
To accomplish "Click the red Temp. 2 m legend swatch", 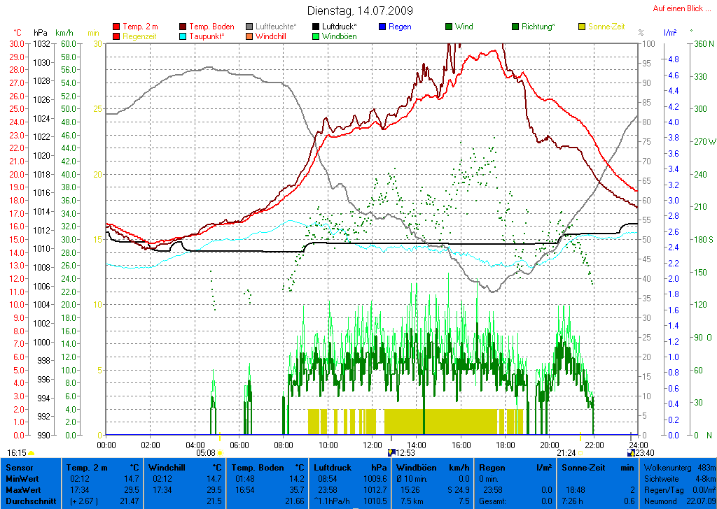I will tap(116, 27).
